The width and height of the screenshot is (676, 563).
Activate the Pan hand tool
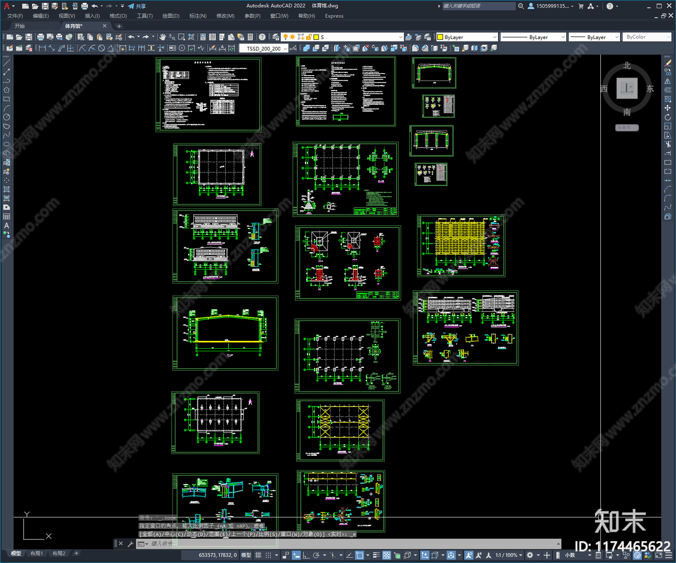tap(162, 37)
